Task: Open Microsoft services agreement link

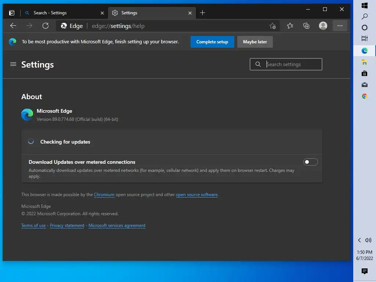Action: 117,225
